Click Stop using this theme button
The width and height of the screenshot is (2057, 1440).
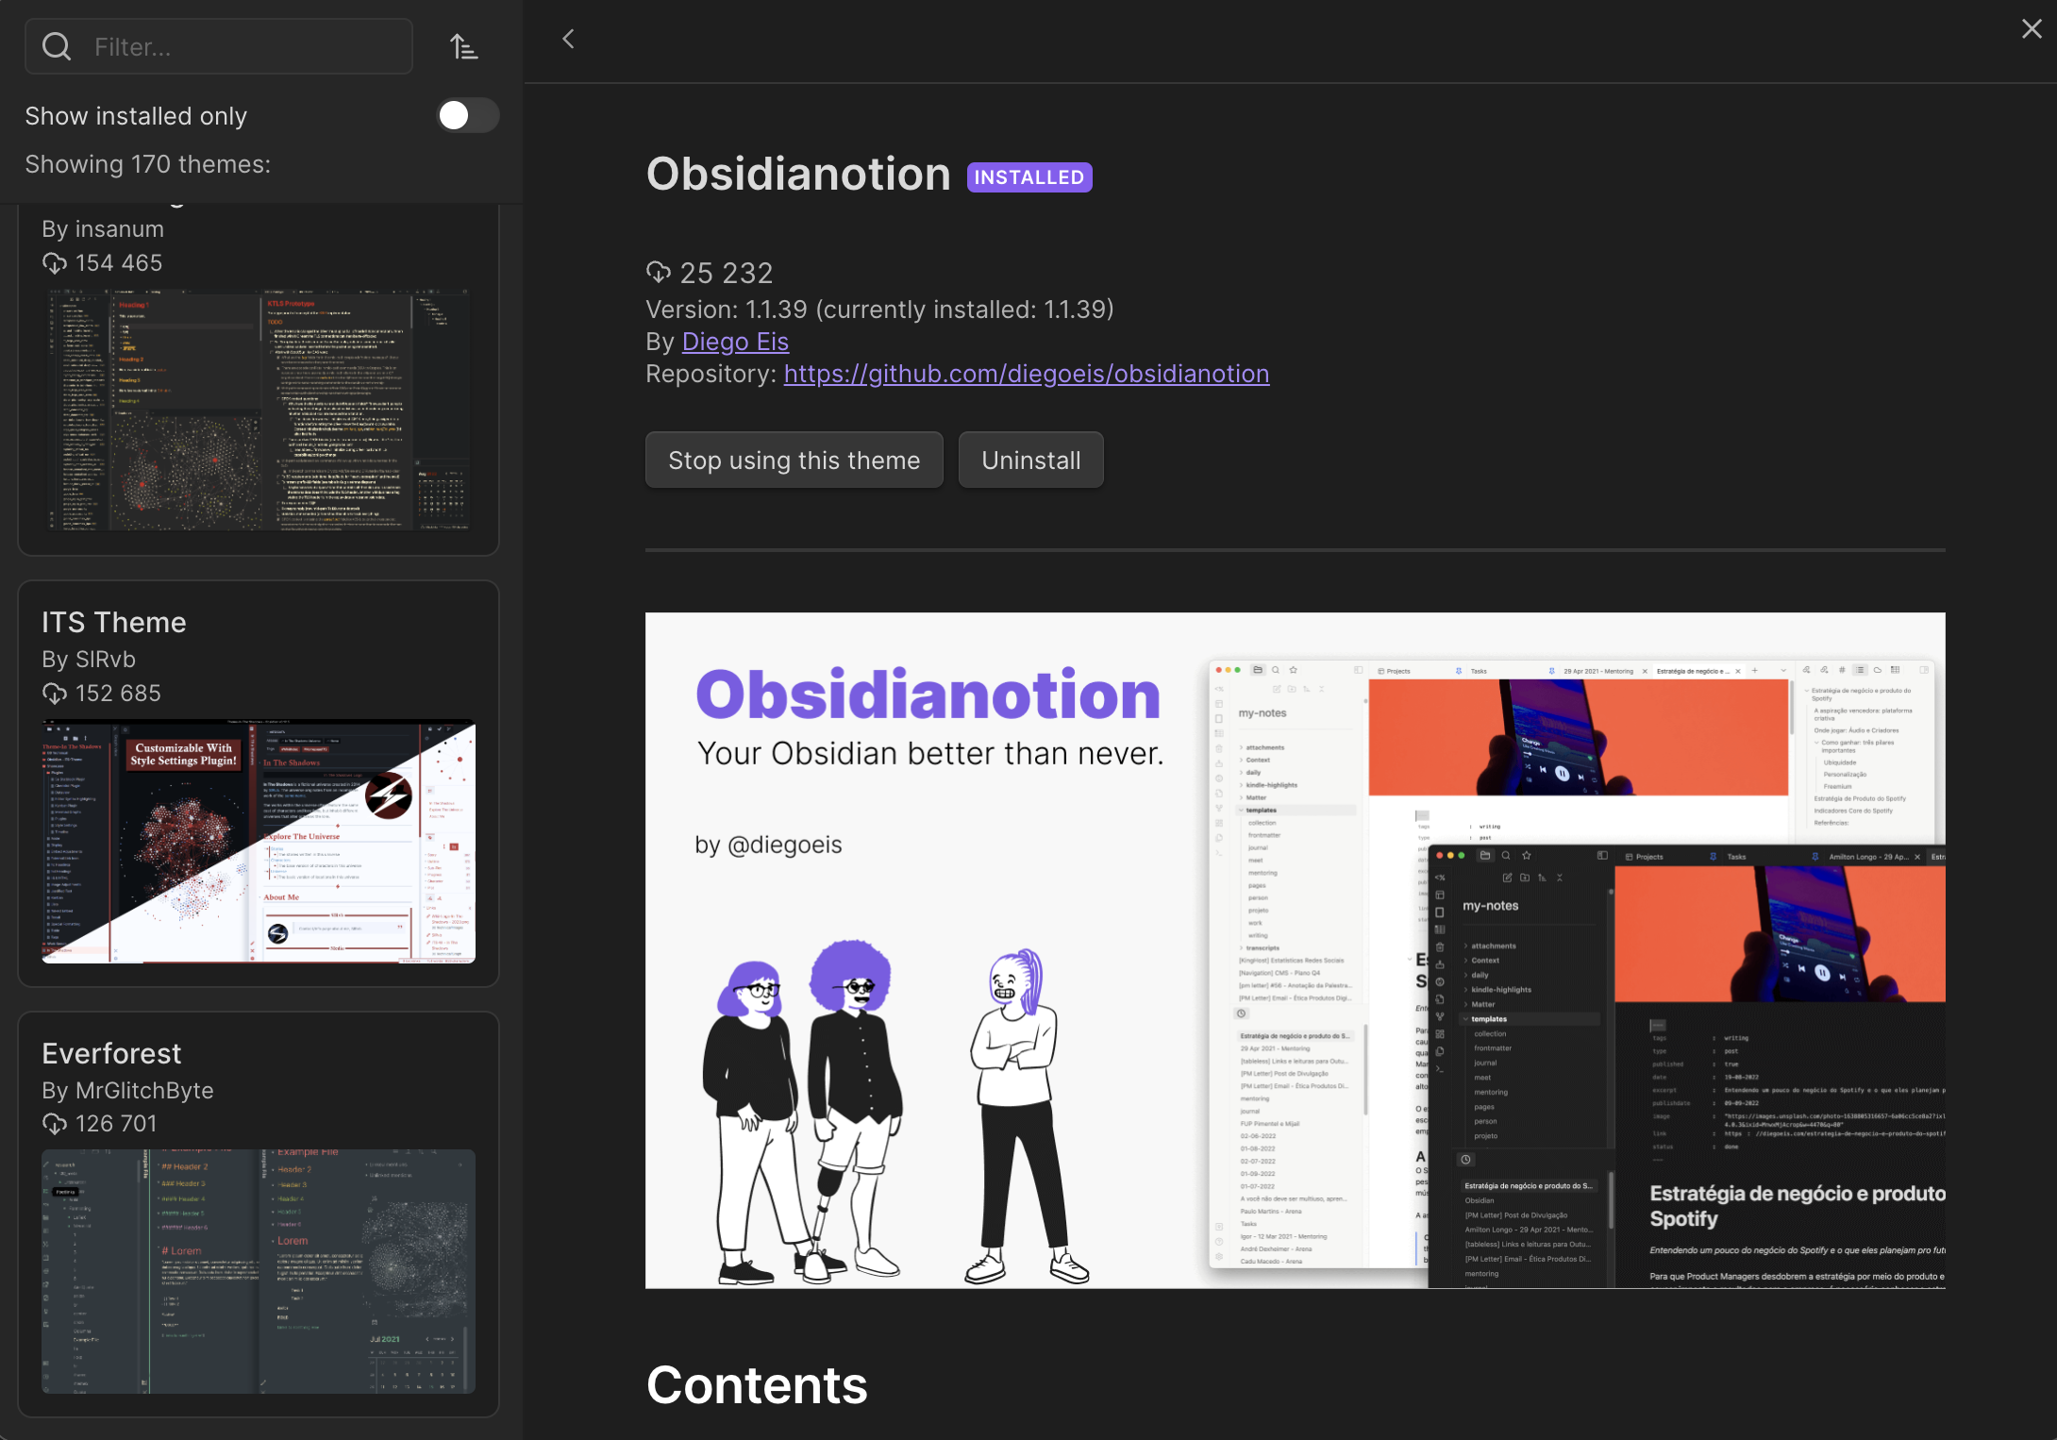click(x=794, y=460)
